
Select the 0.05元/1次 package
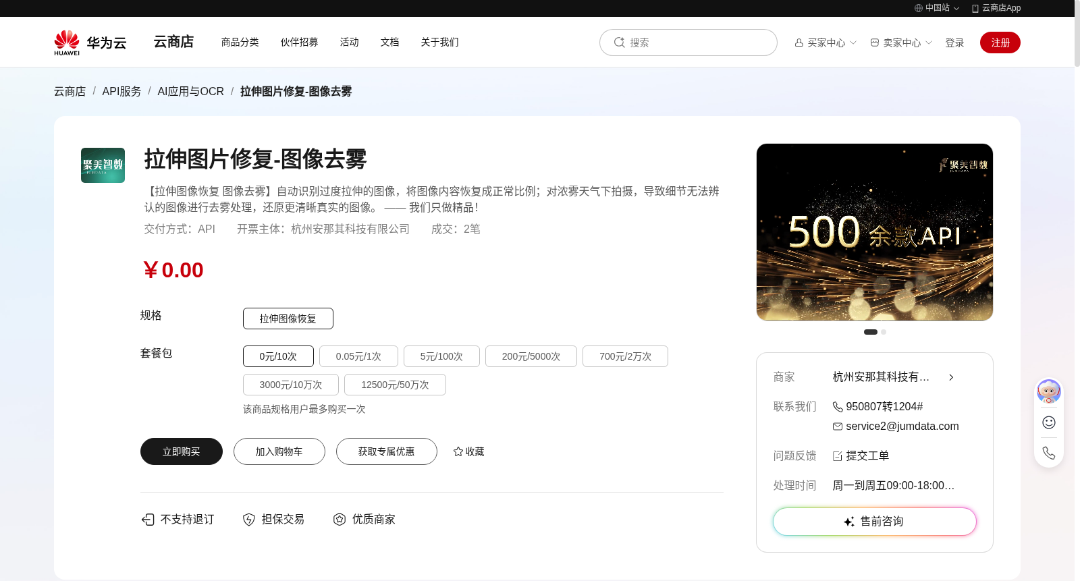(x=358, y=356)
